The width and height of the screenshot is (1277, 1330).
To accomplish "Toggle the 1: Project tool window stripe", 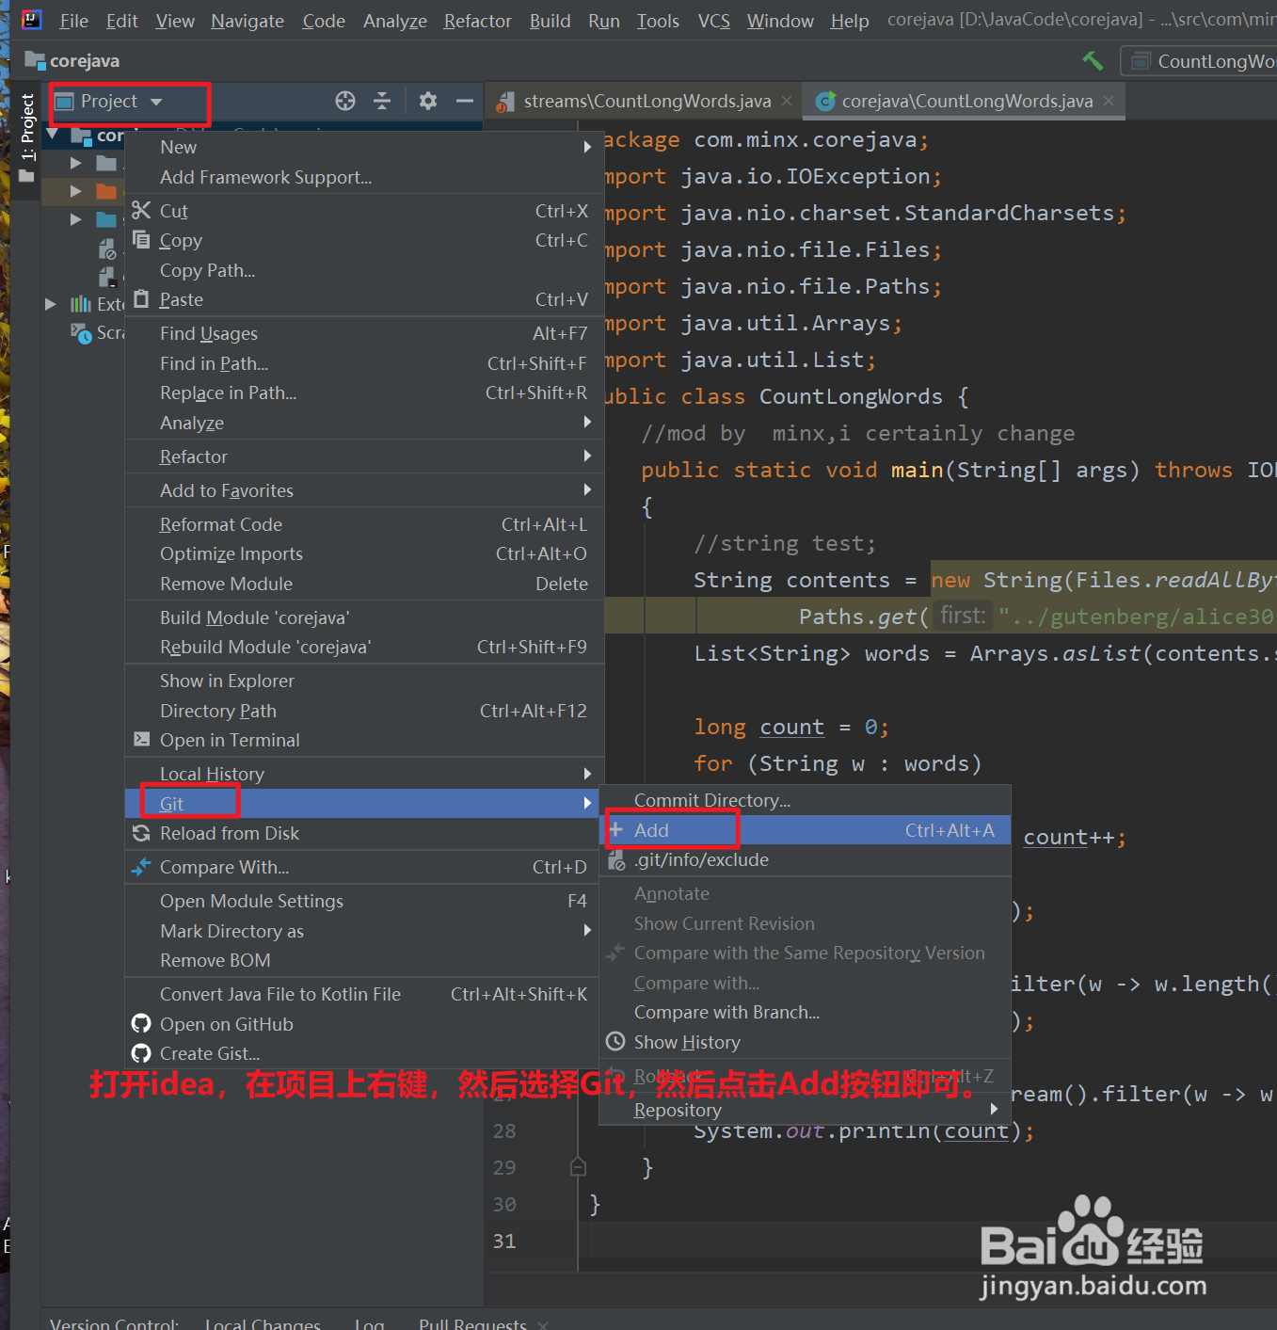I will (x=26, y=138).
